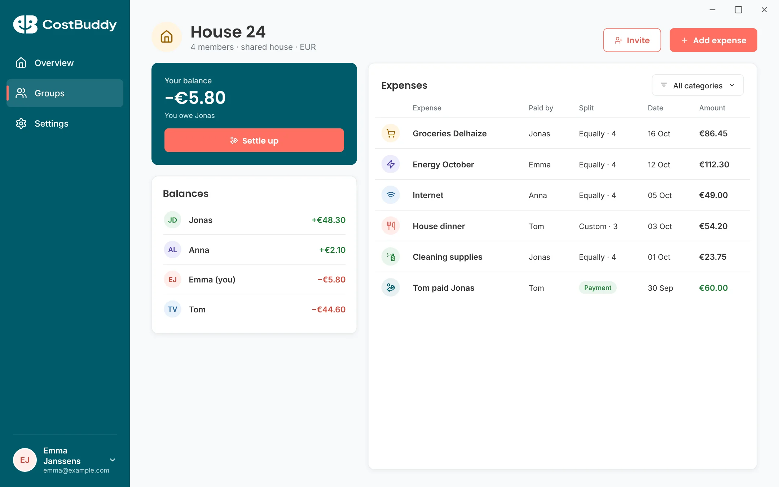779x487 pixels.
Task: Click the CostBuddy logo icon
Action: (25, 24)
